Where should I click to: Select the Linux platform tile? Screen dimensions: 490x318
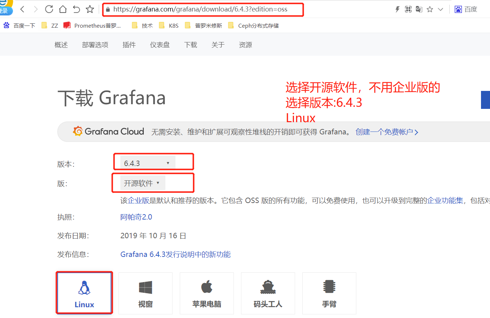click(84, 293)
